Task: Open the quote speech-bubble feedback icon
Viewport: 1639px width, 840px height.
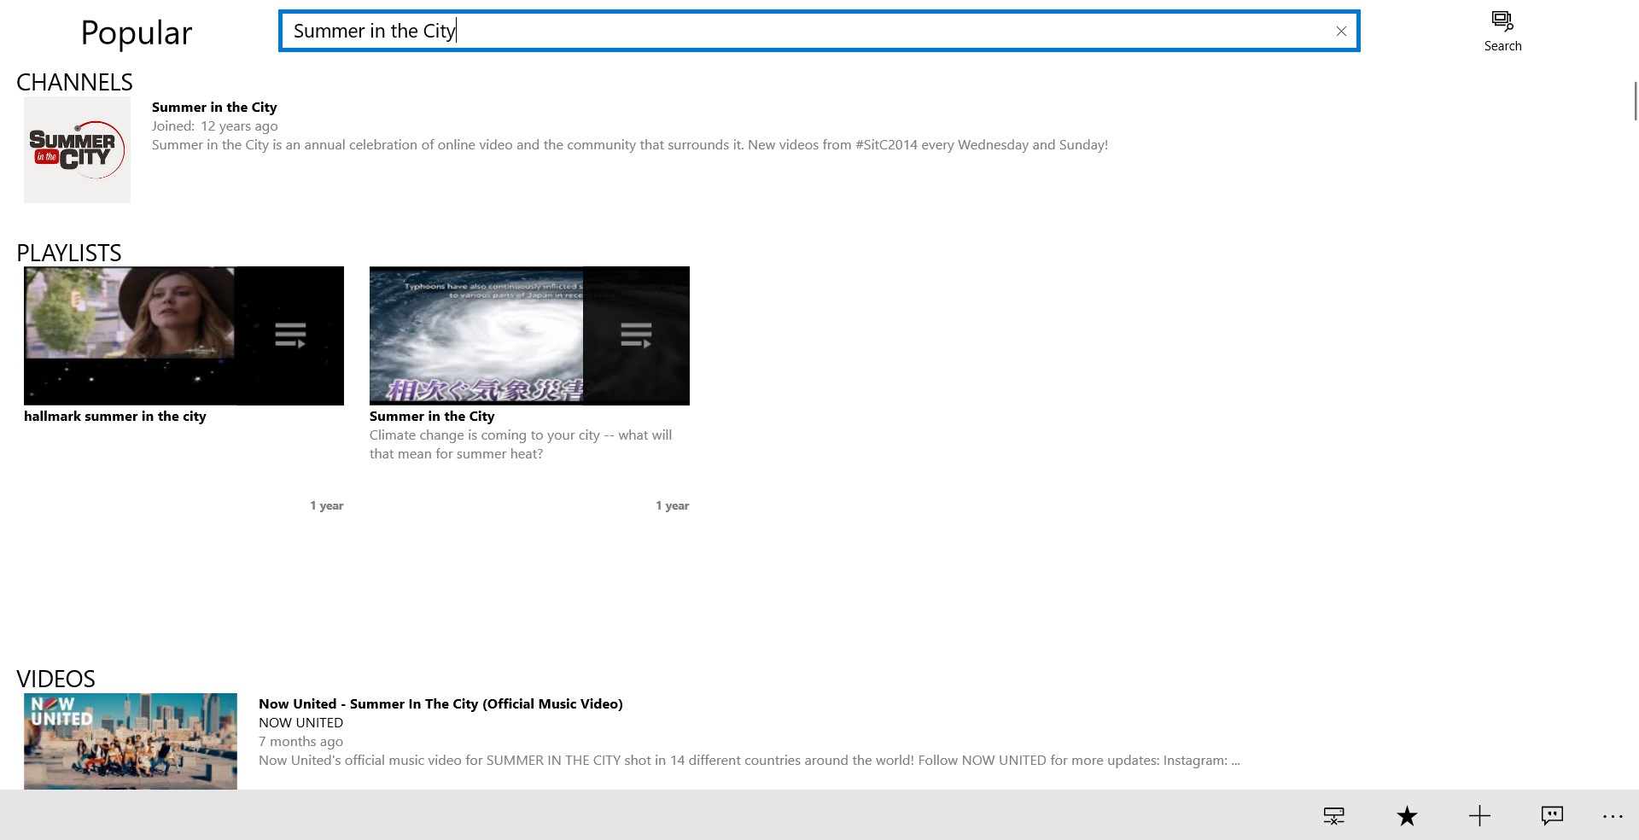Action: tap(1552, 816)
